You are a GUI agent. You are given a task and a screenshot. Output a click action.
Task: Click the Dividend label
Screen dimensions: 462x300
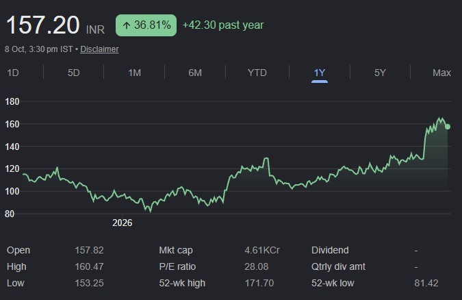(x=330, y=250)
